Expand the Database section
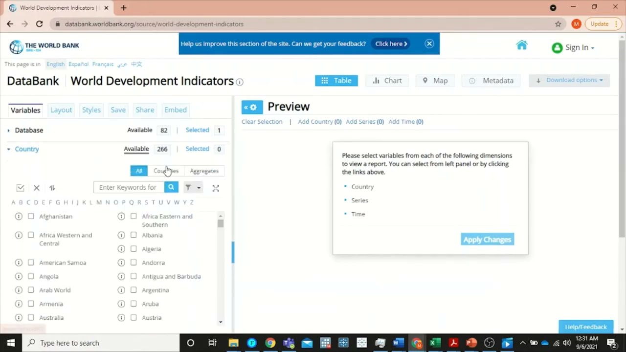Screen dimensions: 626x352 click(x=8, y=131)
